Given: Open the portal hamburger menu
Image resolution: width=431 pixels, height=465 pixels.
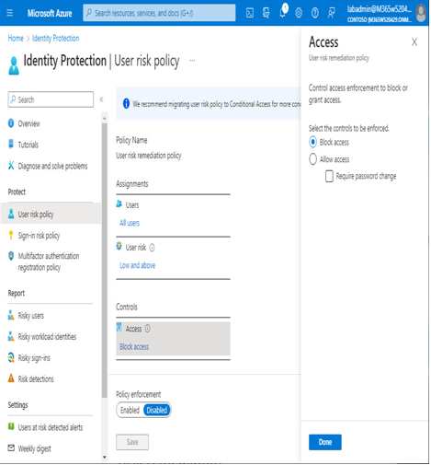Looking at the screenshot, I should (x=10, y=13).
